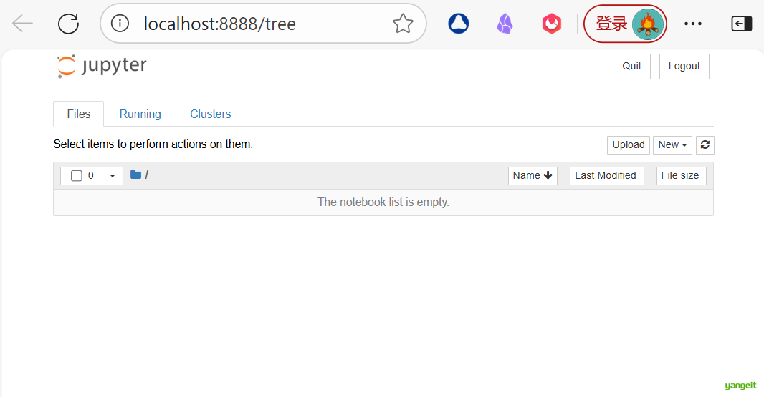Switch to the Clusters tab

point(211,114)
